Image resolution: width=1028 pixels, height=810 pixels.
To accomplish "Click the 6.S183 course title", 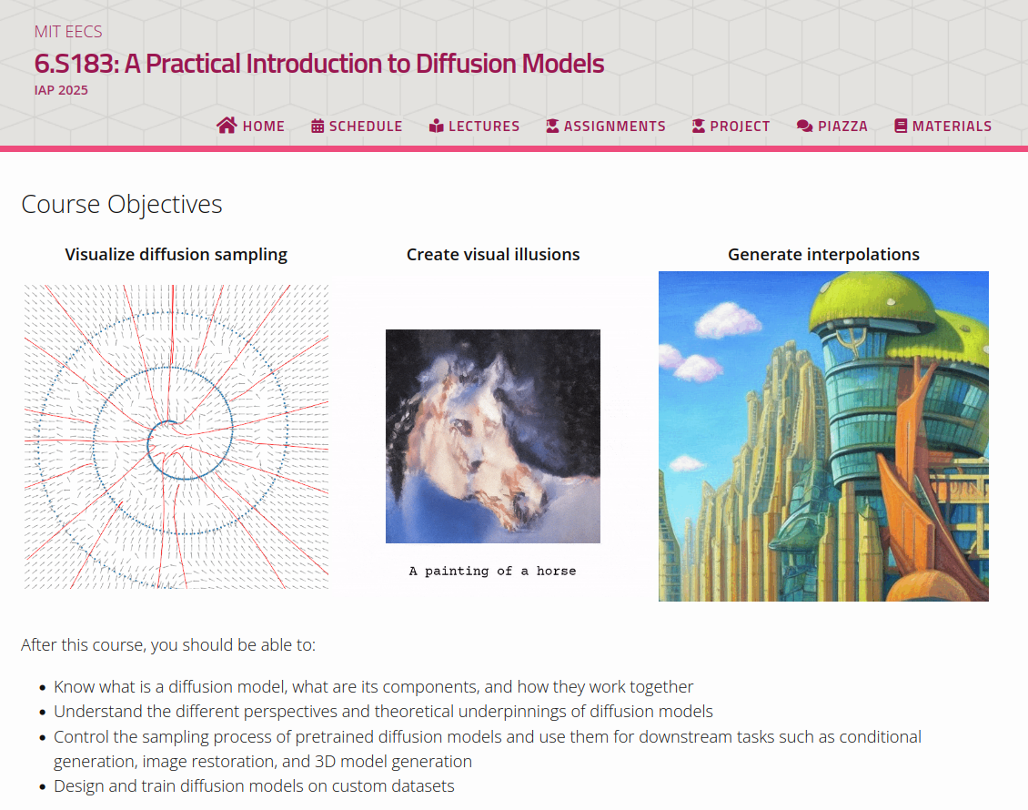I will click(x=318, y=64).
